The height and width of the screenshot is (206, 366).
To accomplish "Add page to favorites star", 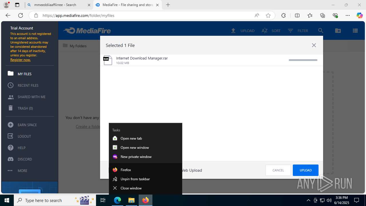I will click(268, 15).
